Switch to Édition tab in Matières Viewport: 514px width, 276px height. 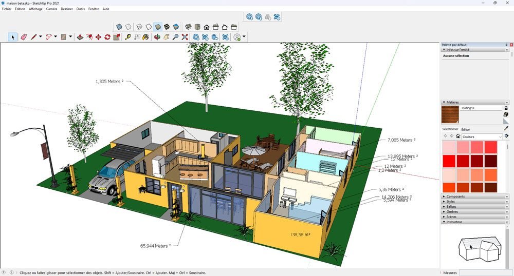click(x=466, y=129)
